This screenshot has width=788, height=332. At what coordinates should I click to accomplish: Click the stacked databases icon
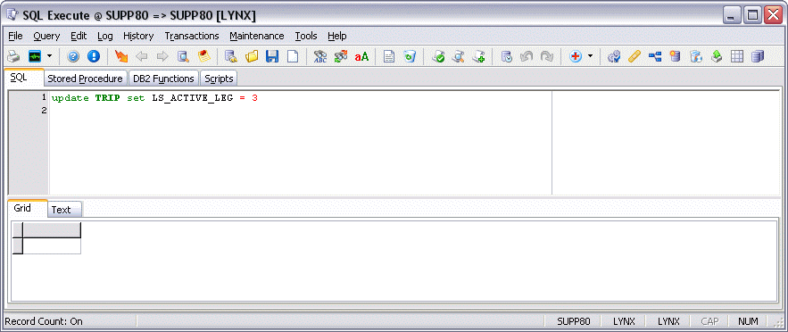pyautogui.click(x=758, y=57)
